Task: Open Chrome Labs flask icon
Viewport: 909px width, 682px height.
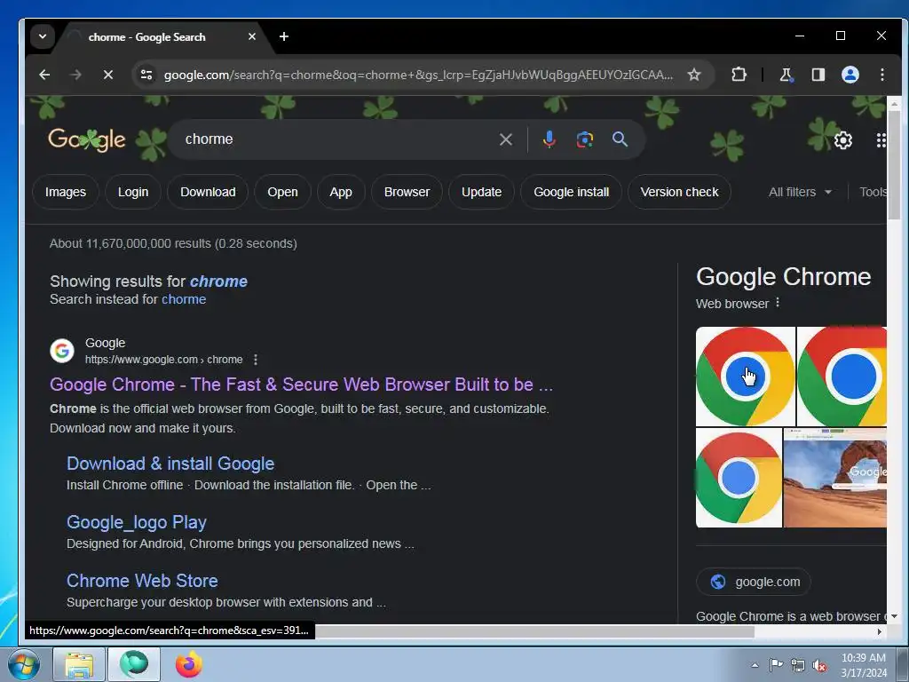Action: tap(786, 75)
